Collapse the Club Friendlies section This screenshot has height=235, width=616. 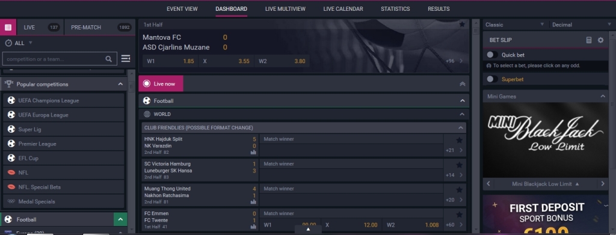[460, 128]
